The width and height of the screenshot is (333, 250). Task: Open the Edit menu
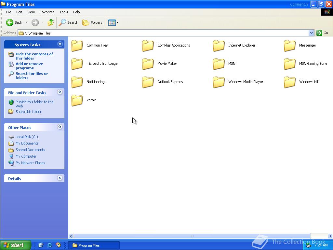(x=19, y=12)
